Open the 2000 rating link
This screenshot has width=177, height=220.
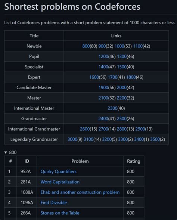tap(122, 87)
